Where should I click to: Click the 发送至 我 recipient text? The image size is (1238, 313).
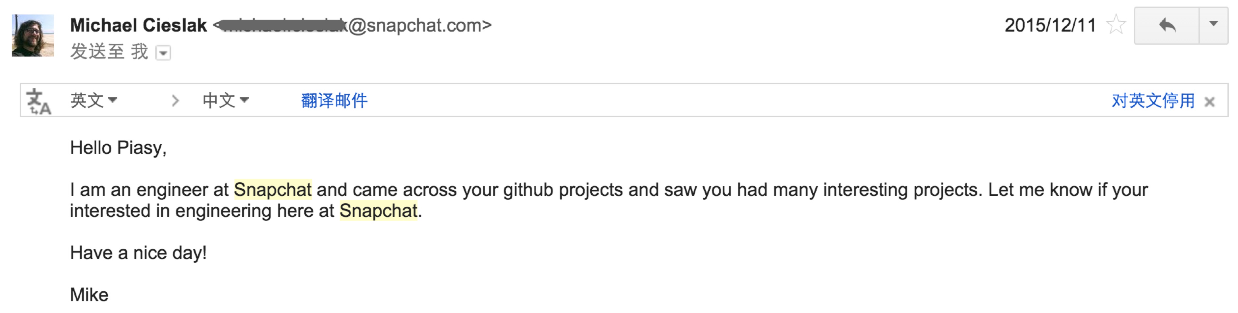tap(109, 51)
